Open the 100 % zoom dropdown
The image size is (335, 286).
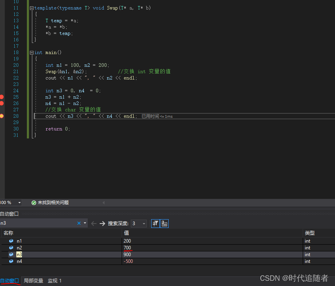pos(20,202)
